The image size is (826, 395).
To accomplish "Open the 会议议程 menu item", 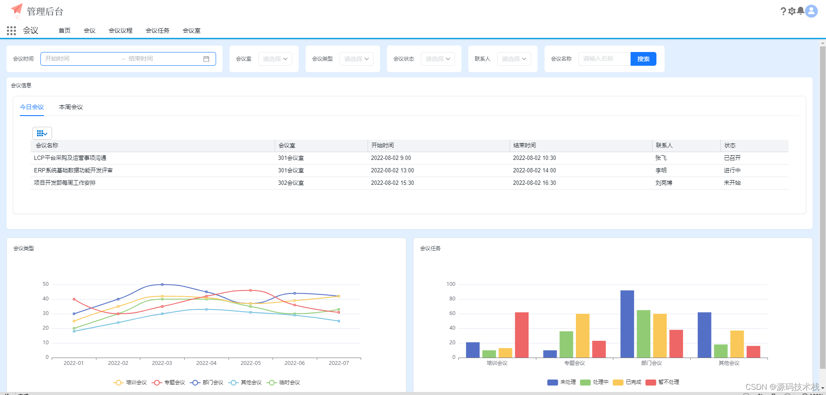I will 121,31.
